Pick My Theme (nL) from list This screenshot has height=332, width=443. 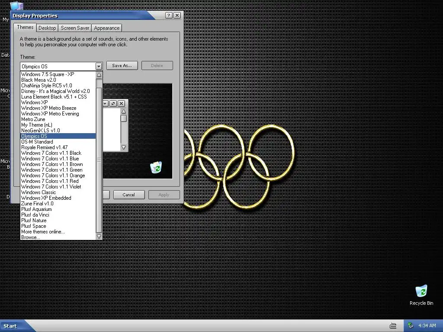58,125
